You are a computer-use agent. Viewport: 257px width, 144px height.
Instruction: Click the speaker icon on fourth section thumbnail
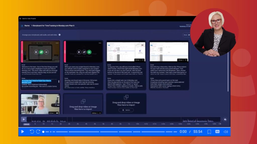[x=186, y=60]
